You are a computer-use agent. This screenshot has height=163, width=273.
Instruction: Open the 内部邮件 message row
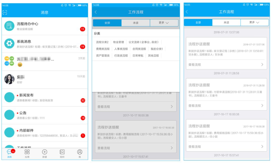point(44,132)
